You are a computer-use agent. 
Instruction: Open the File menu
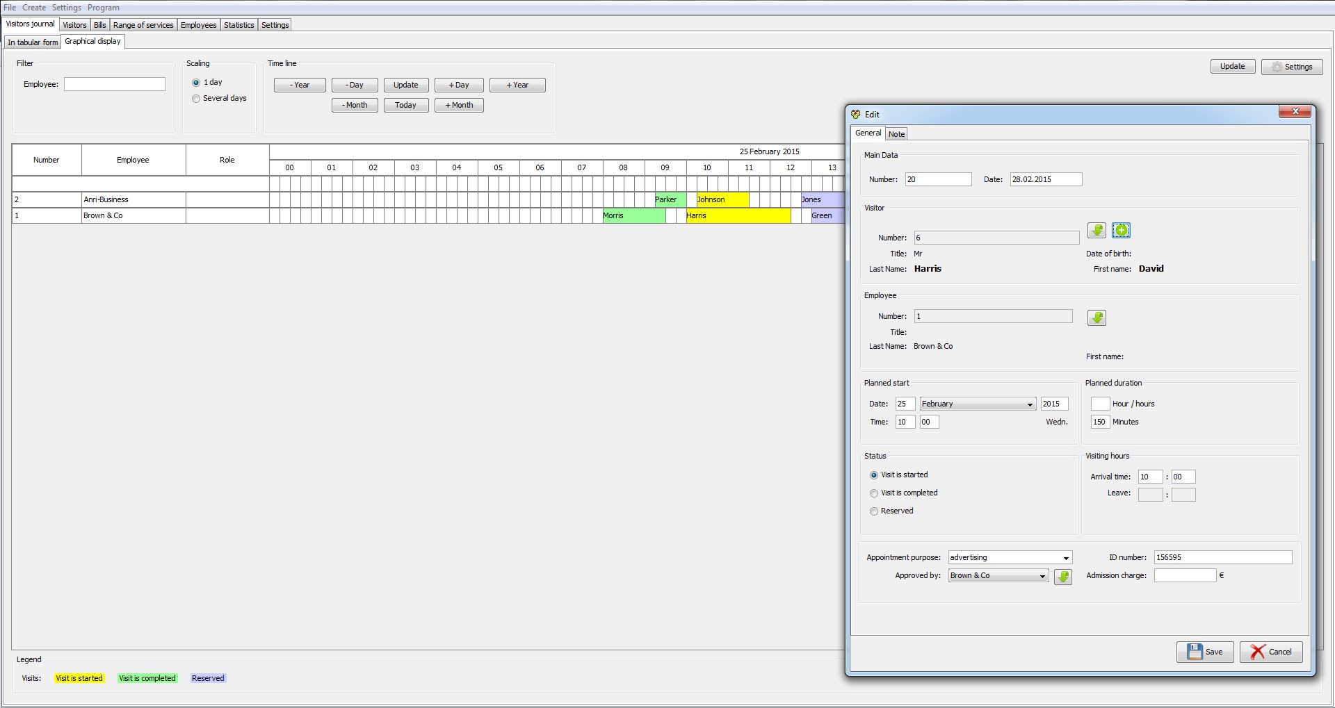pyautogui.click(x=10, y=8)
